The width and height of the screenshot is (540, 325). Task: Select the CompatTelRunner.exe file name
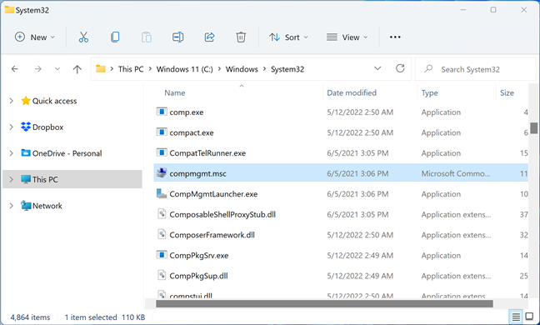tap(207, 153)
